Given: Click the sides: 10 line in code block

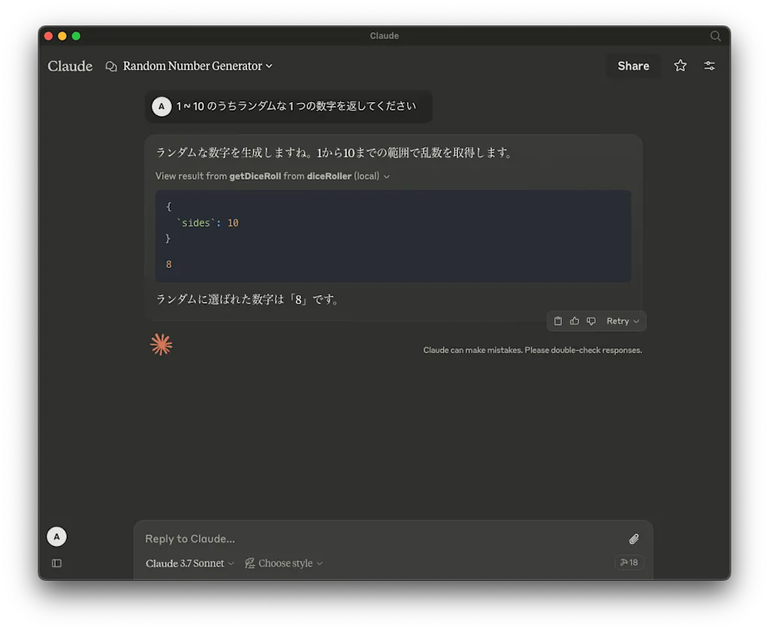Looking at the screenshot, I should pos(207,223).
